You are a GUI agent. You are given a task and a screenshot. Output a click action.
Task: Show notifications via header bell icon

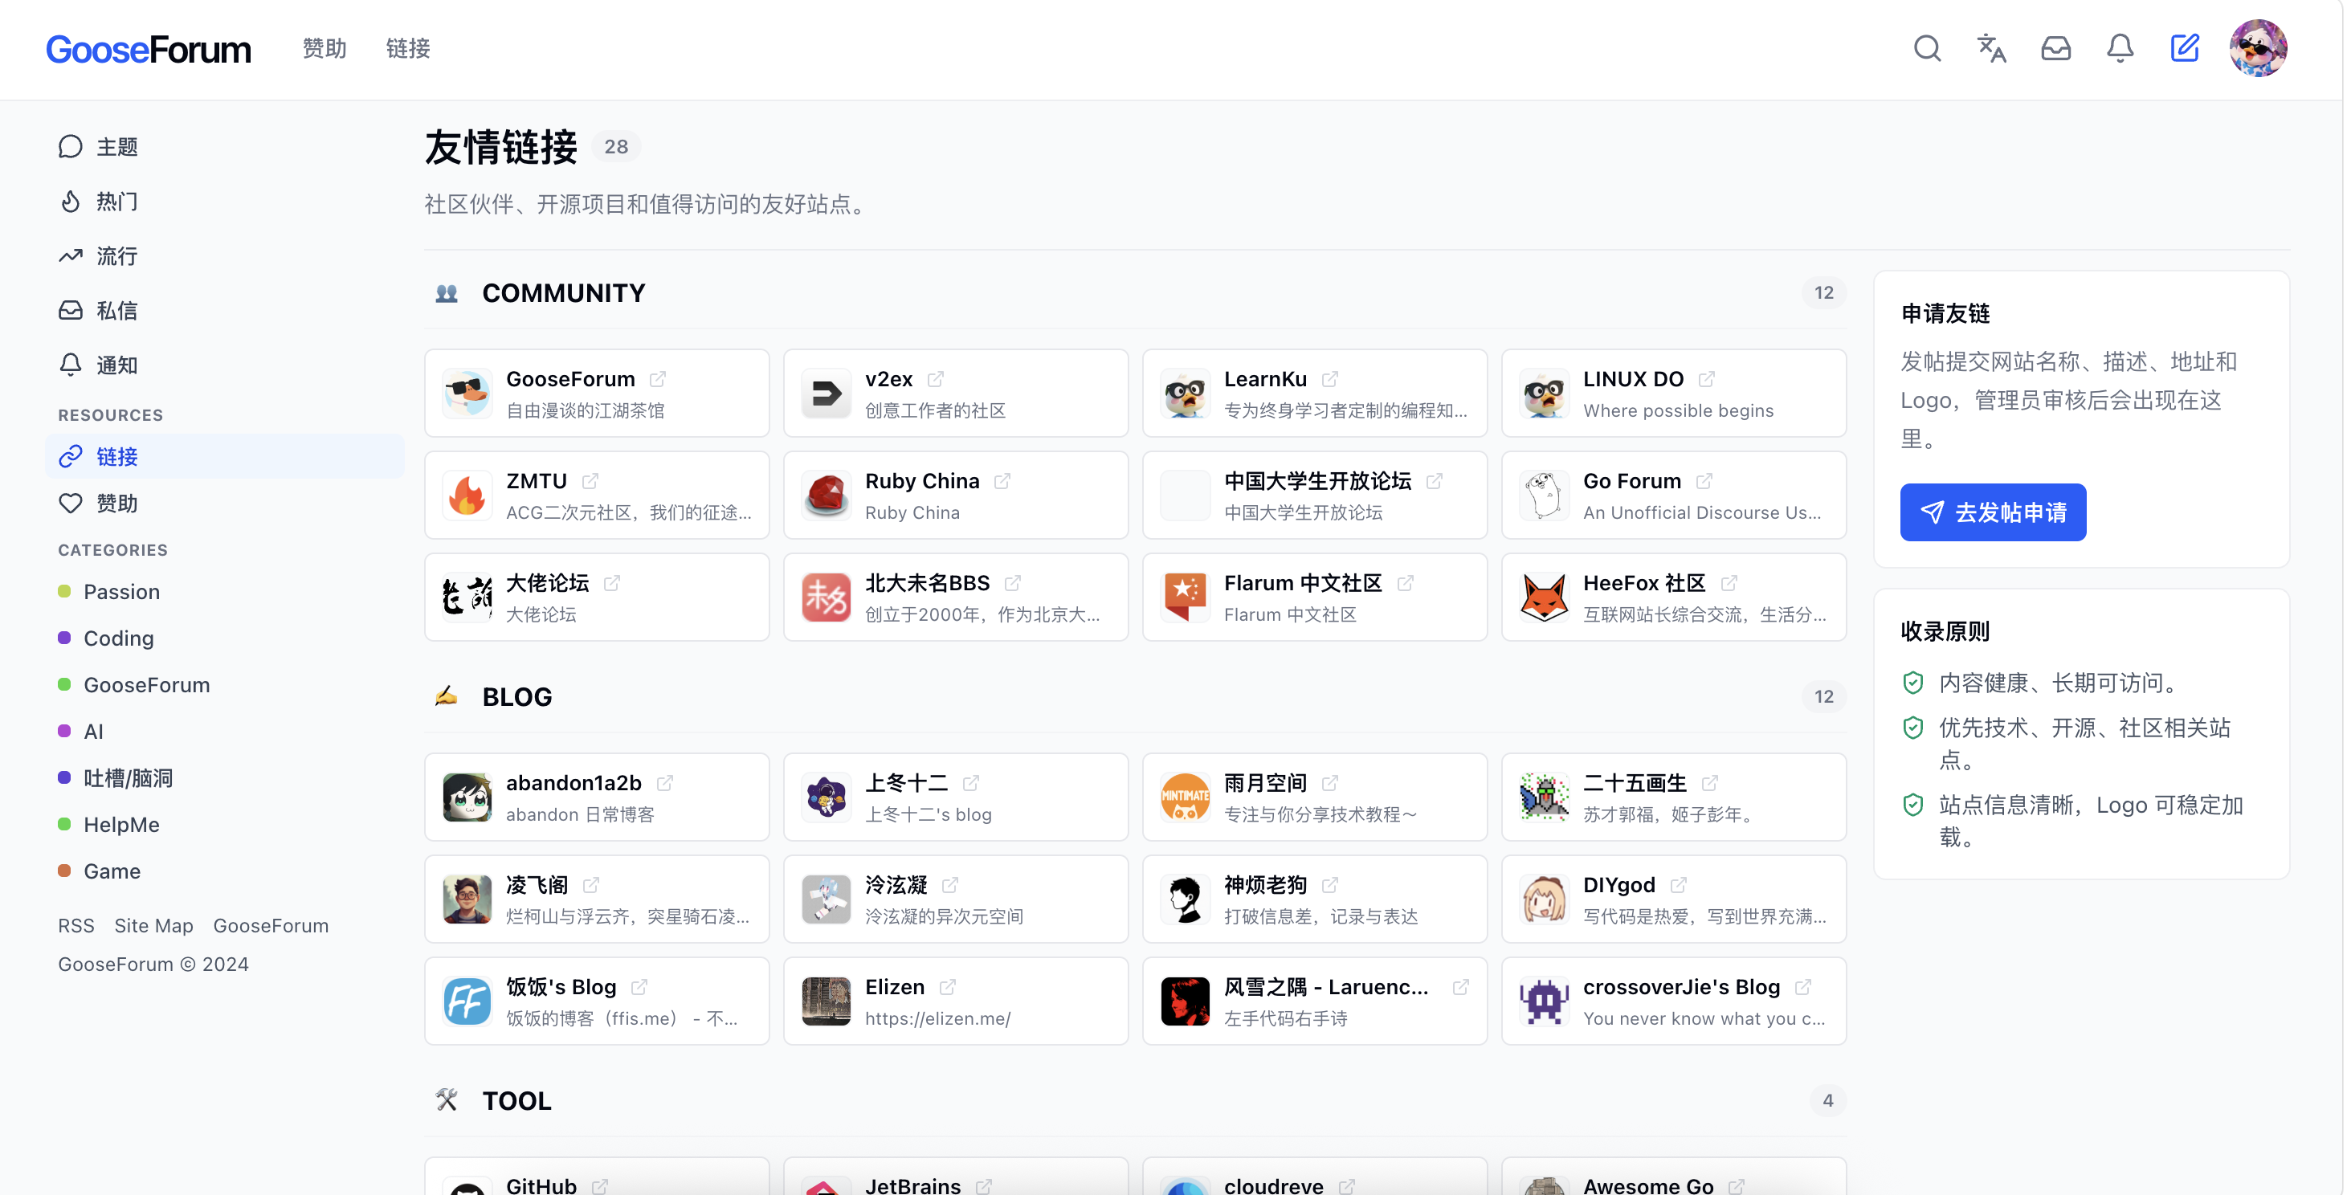(x=2120, y=48)
